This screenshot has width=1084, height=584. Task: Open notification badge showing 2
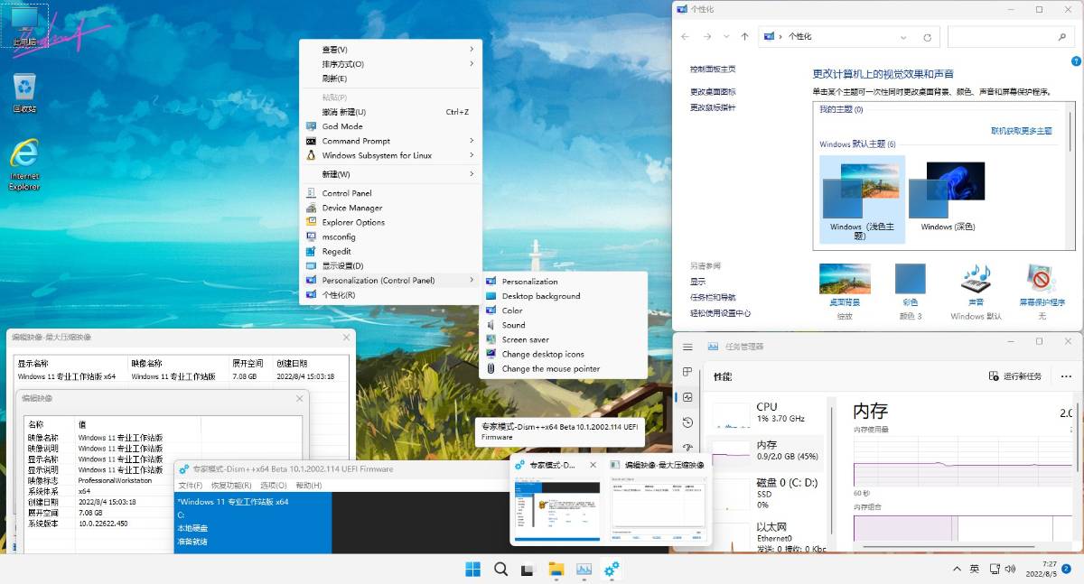(1066, 570)
